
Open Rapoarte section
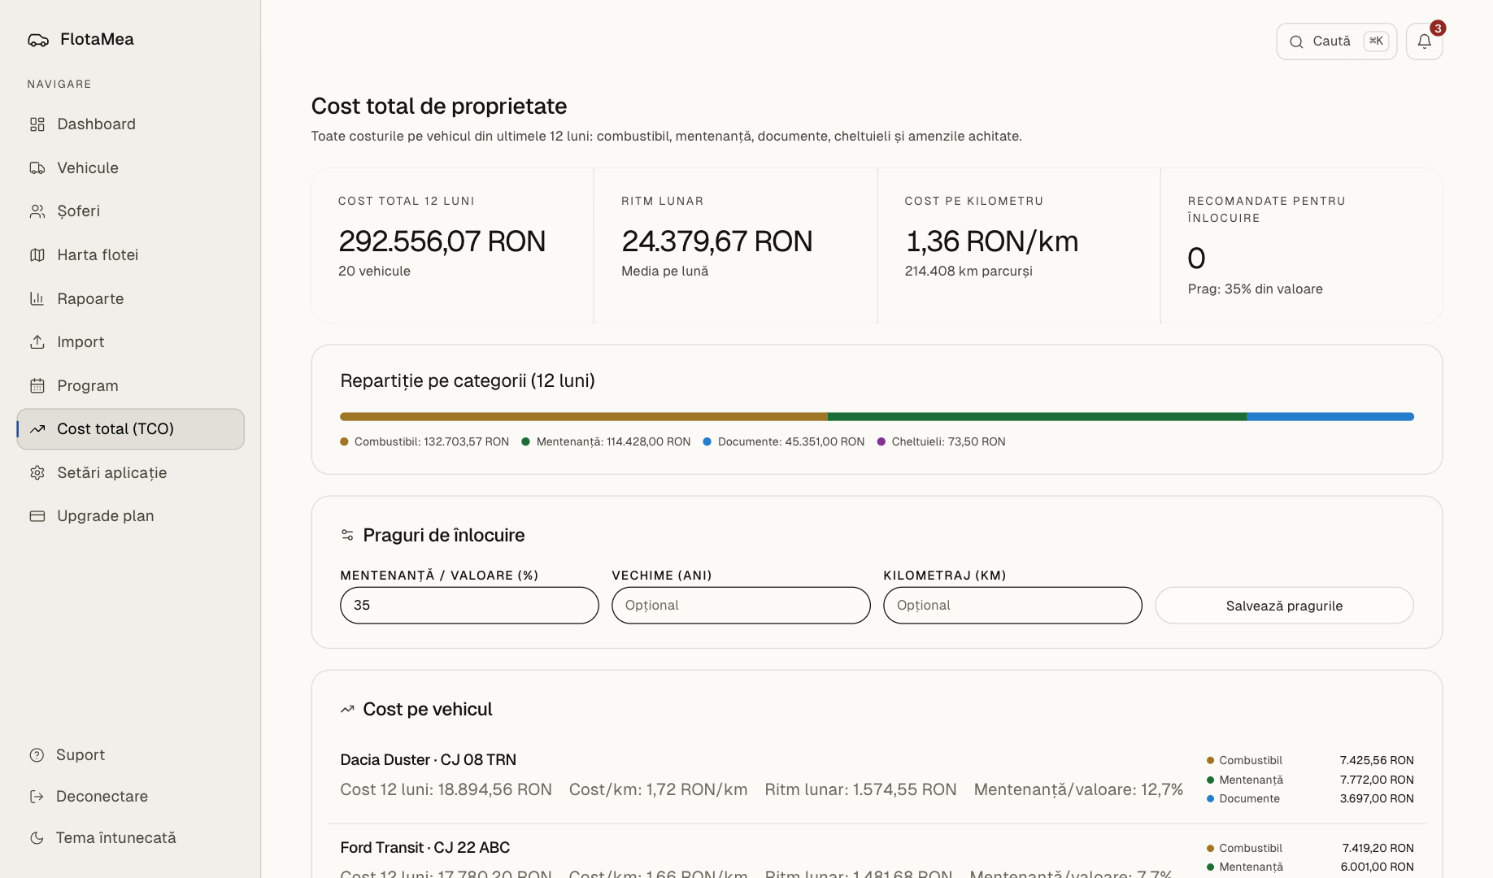point(130,298)
